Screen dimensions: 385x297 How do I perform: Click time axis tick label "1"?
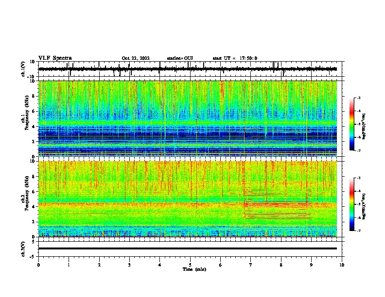[x=69, y=265]
